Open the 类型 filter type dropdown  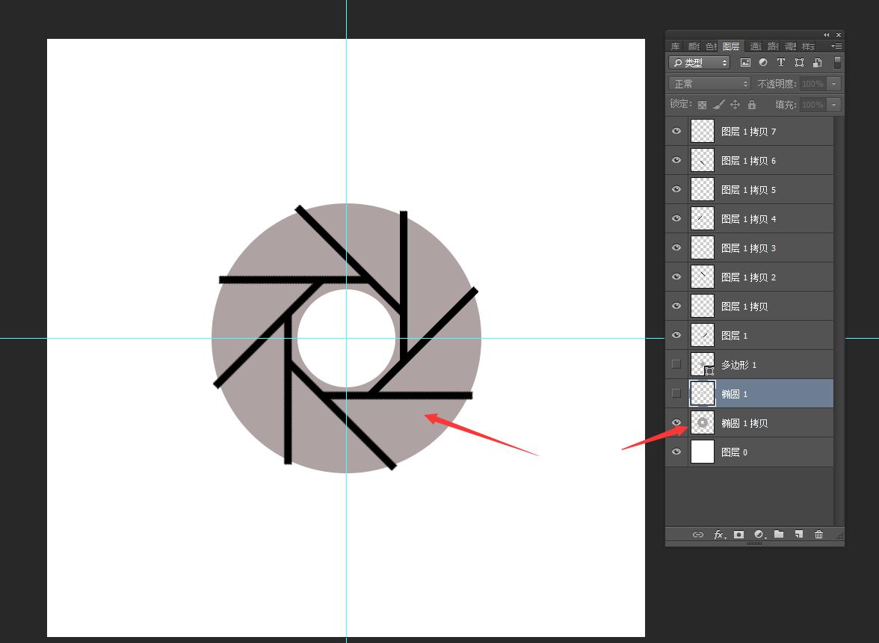tap(700, 63)
